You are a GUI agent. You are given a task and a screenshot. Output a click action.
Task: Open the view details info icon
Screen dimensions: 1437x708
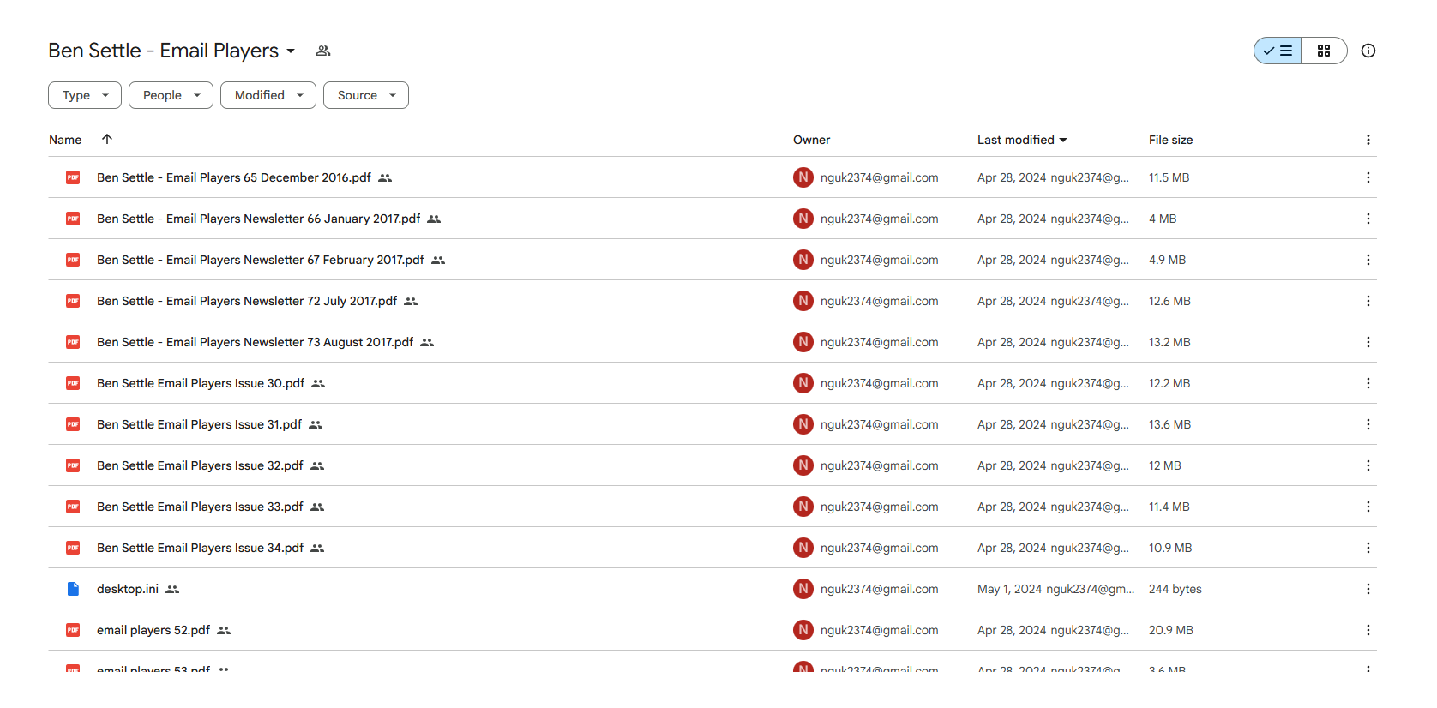[1368, 51]
